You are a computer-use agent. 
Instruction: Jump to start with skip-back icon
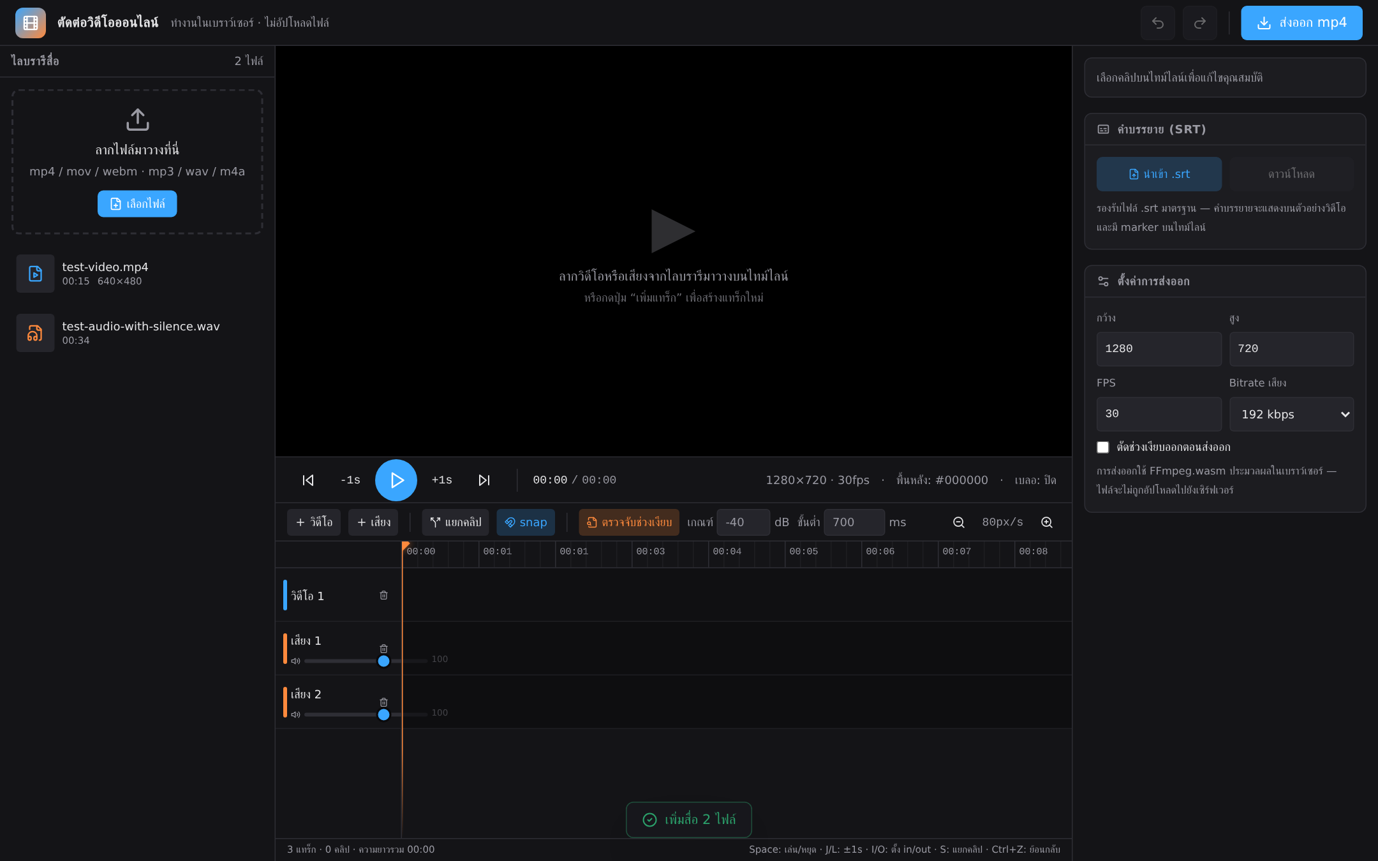[x=308, y=480]
